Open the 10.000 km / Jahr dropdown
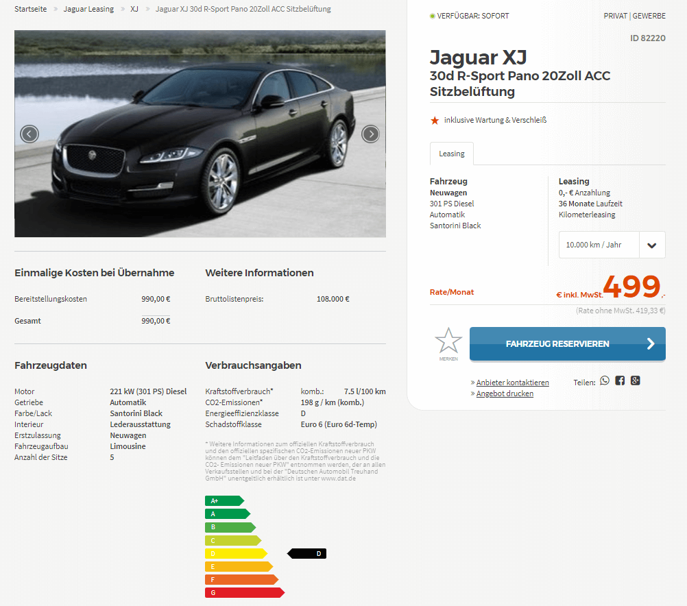The width and height of the screenshot is (687, 606). pyautogui.click(x=612, y=245)
